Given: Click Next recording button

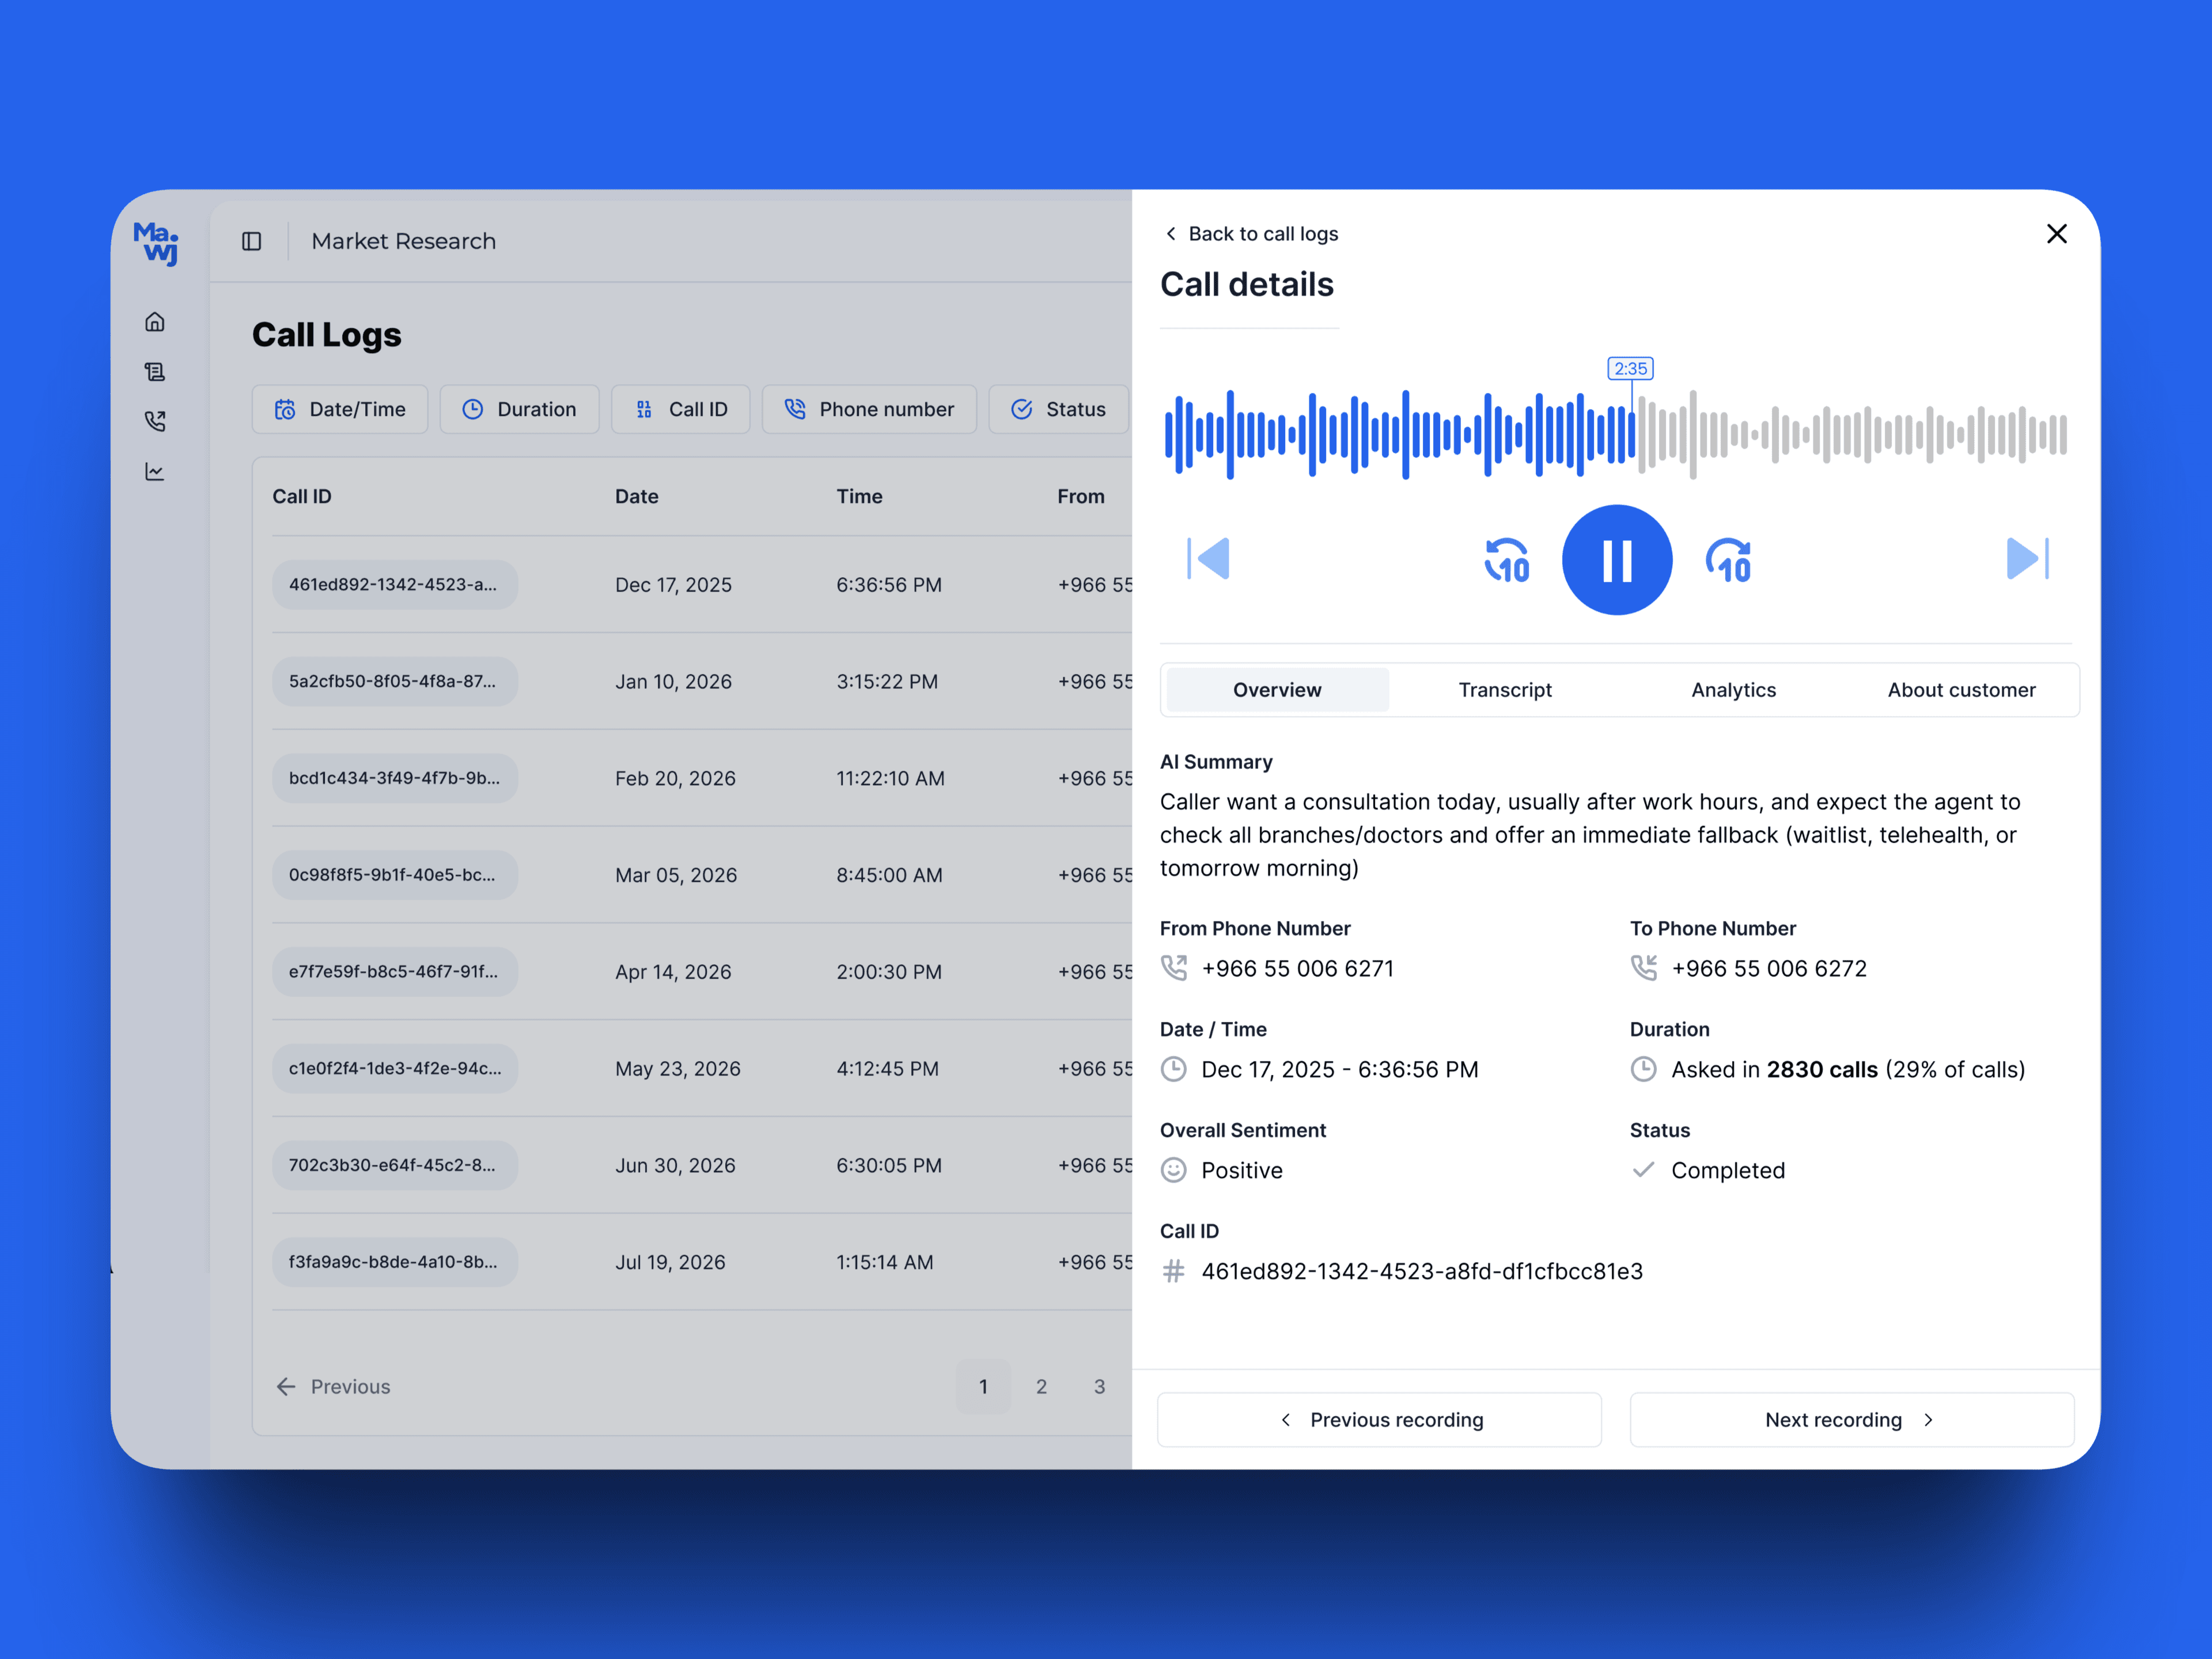Looking at the screenshot, I should point(1851,1420).
